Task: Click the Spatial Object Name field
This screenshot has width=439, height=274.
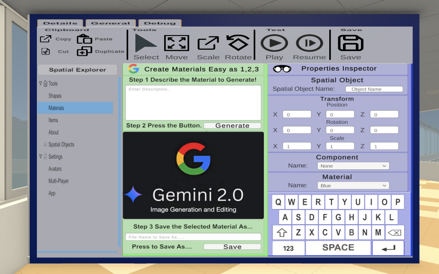Action: point(374,89)
